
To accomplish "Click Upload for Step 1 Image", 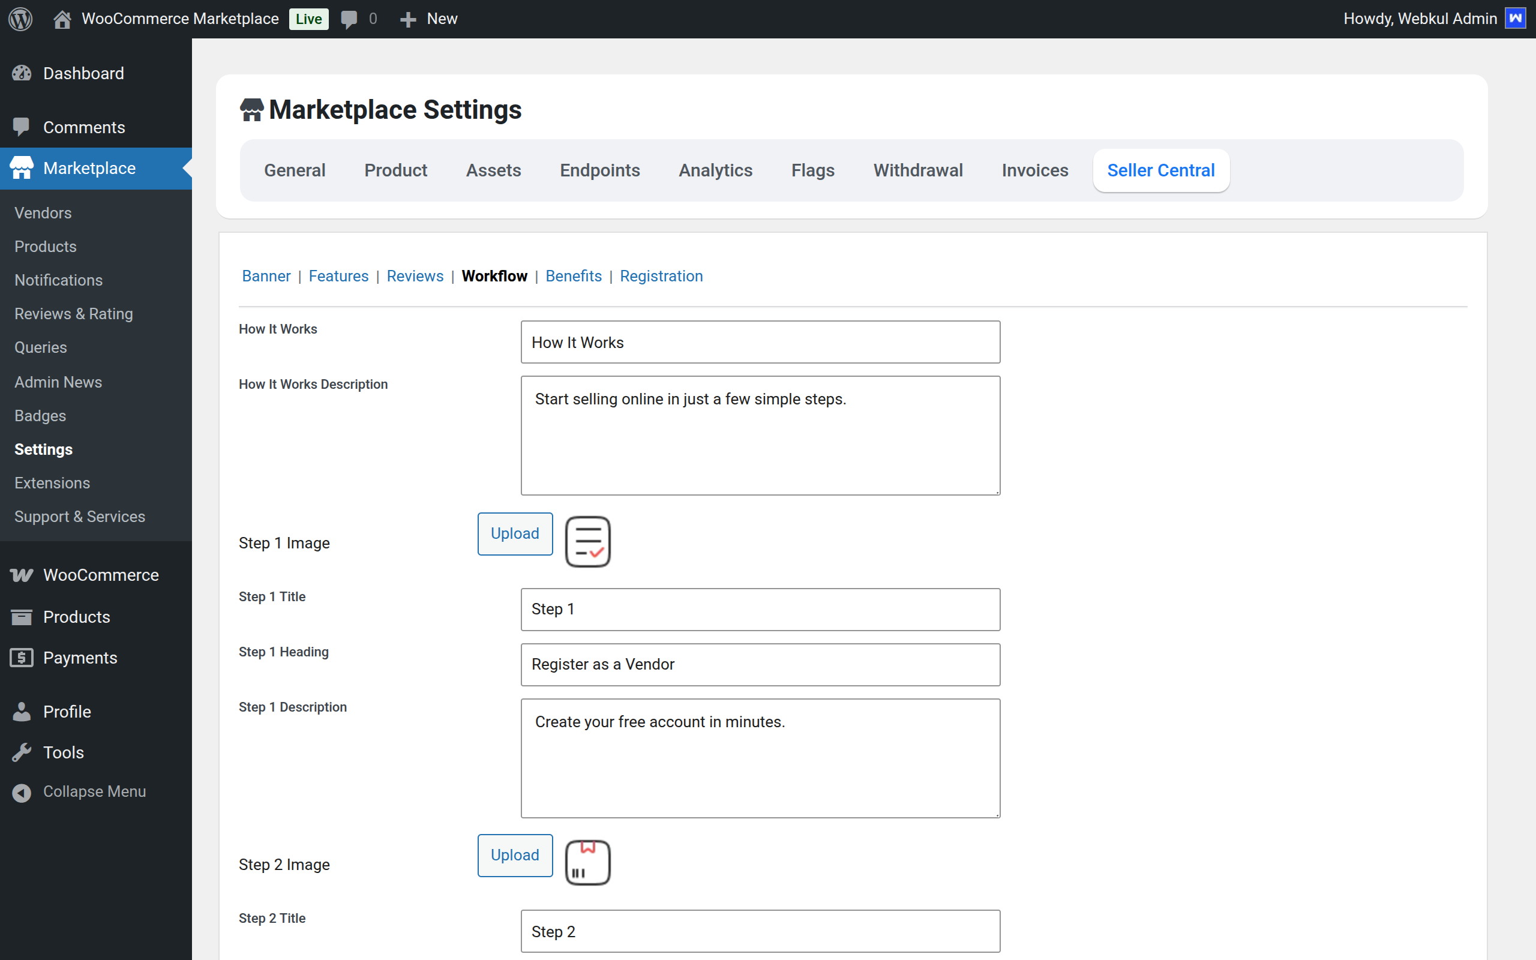I will click(515, 533).
